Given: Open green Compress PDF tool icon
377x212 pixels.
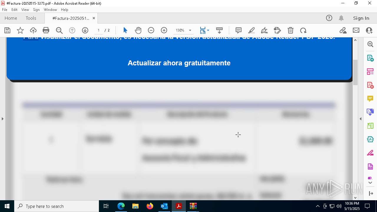Looking at the screenshot, I should point(370,126).
